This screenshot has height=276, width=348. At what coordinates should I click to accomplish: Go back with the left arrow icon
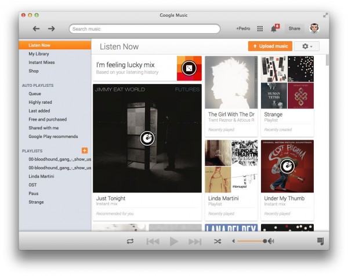[36, 28]
